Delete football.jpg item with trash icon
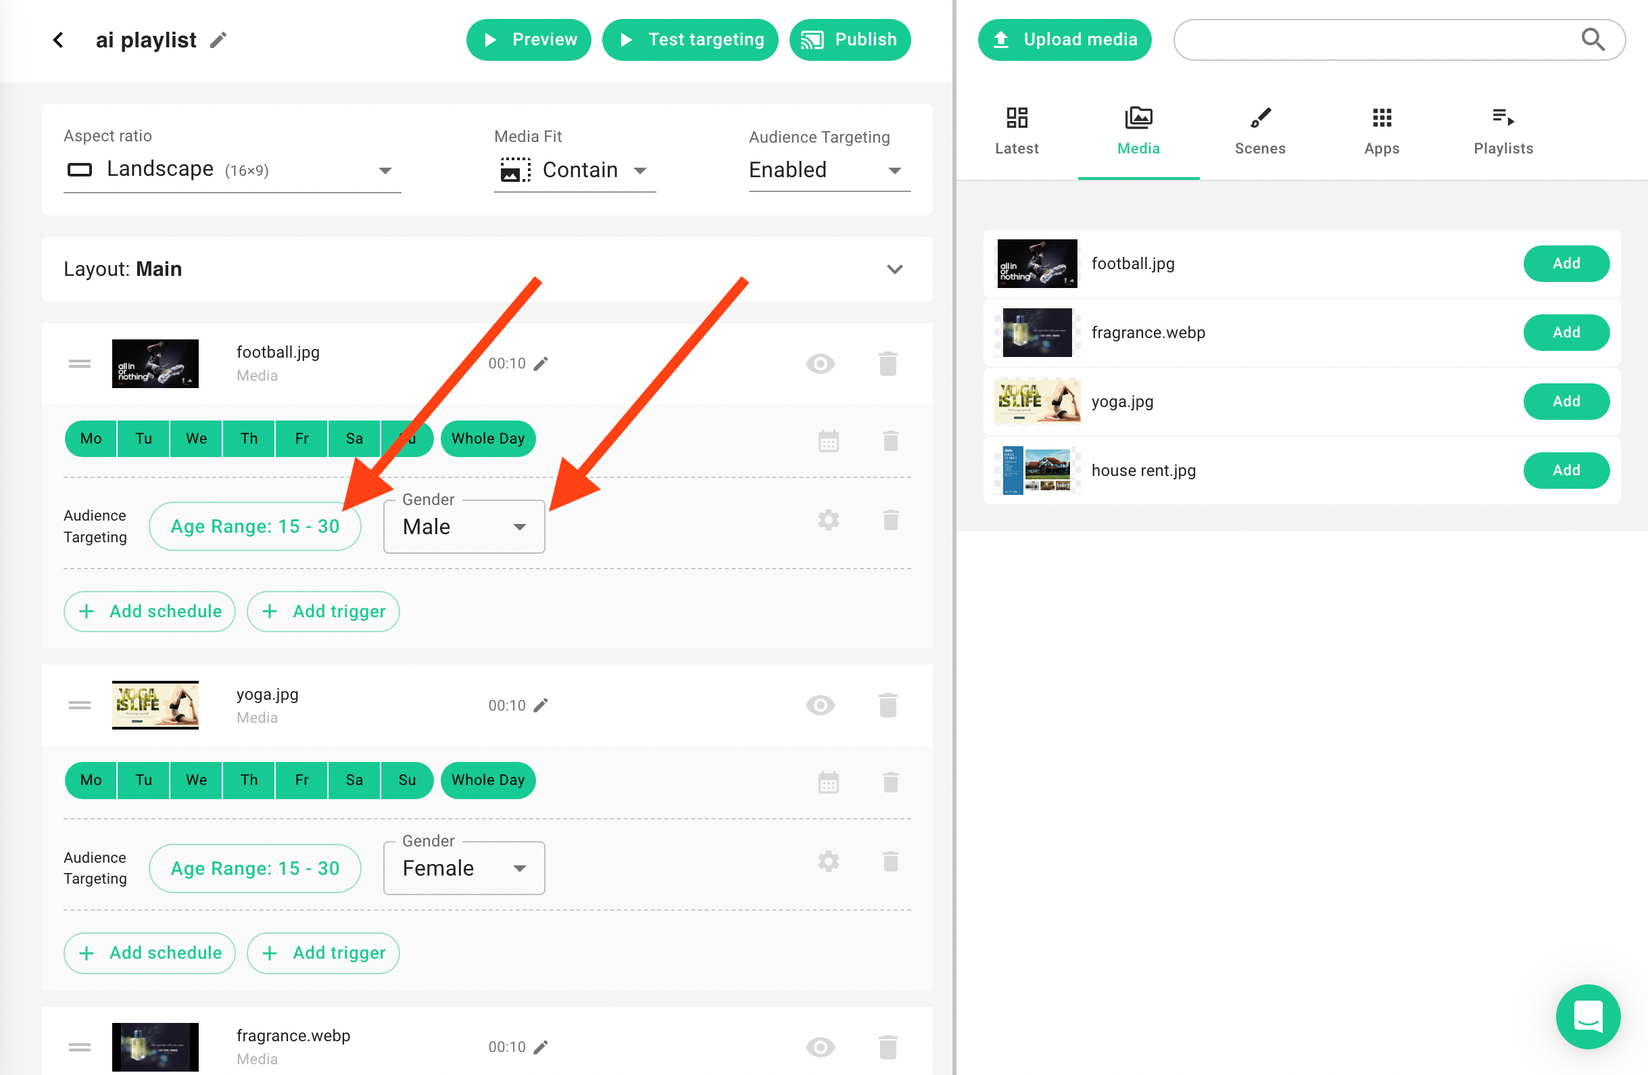The width and height of the screenshot is (1648, 1075). tap(888, 364)
